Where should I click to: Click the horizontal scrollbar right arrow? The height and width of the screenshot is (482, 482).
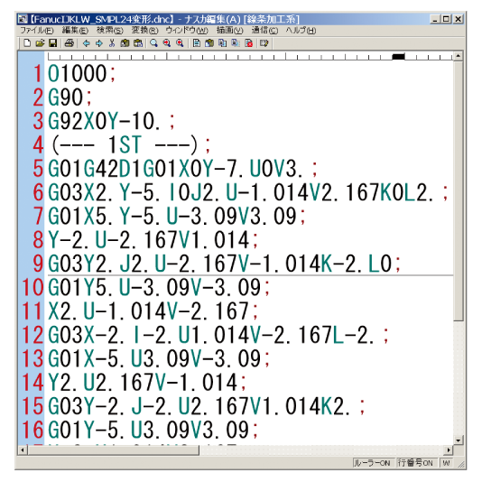pos(449,450)
